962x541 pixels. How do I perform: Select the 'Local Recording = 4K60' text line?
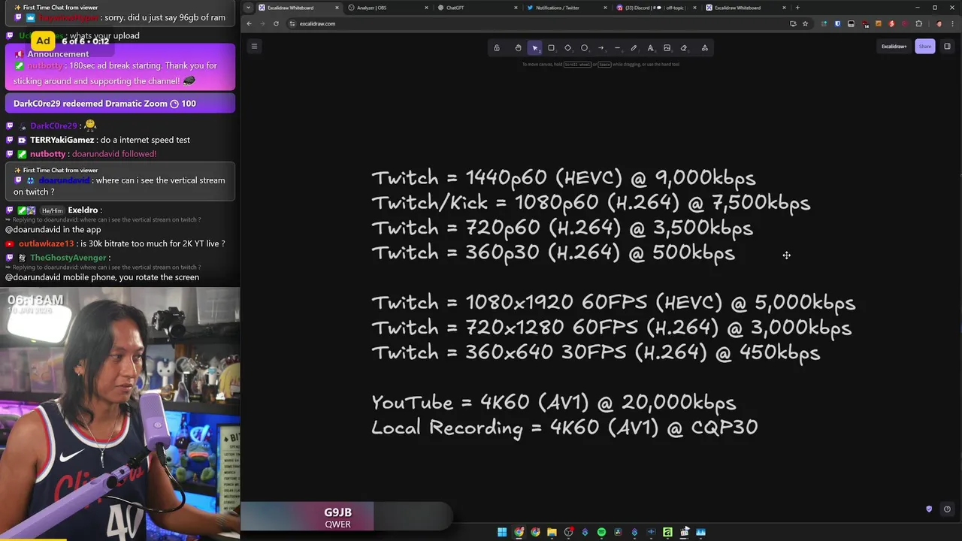[x=564, y=428]
